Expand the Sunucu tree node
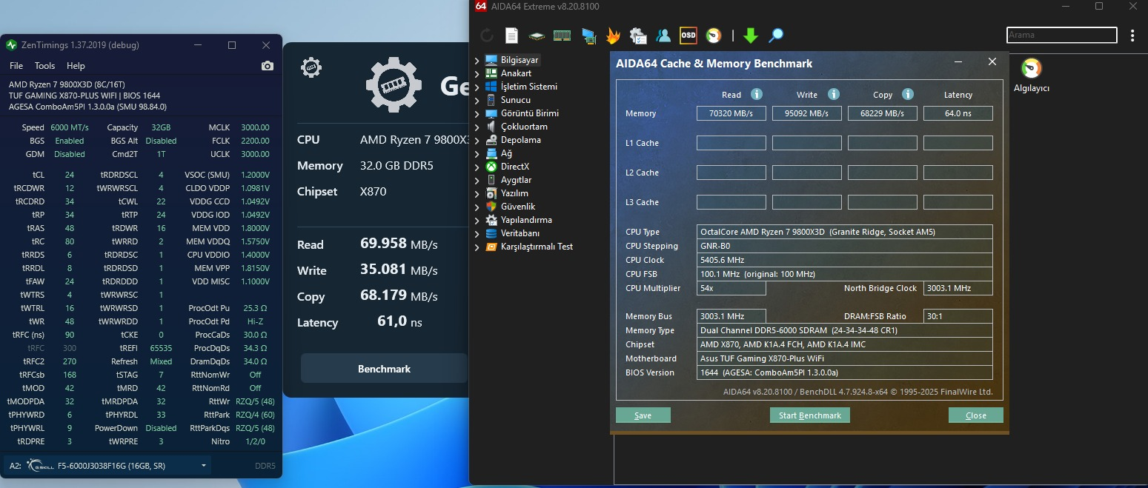The image size is (1148, 488). tap(477, 100)
